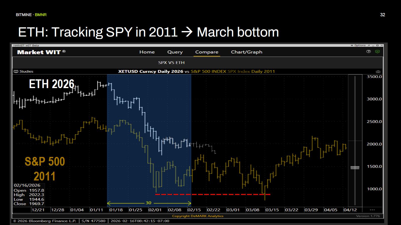Image resolution: width=401 pixels, height=225 pixels.
Task: Click the Market WIT logo
Action: click(x=41, y=52)
